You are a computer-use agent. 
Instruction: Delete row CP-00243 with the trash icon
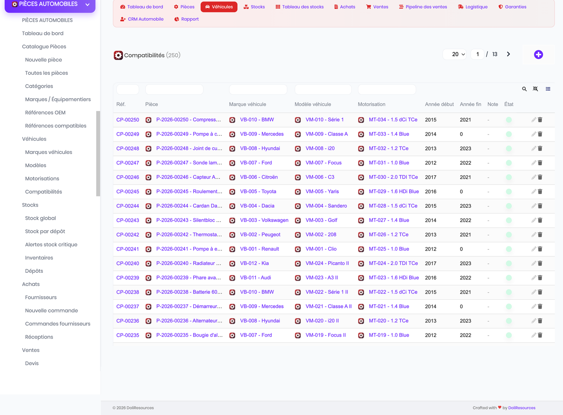[540, 220]
